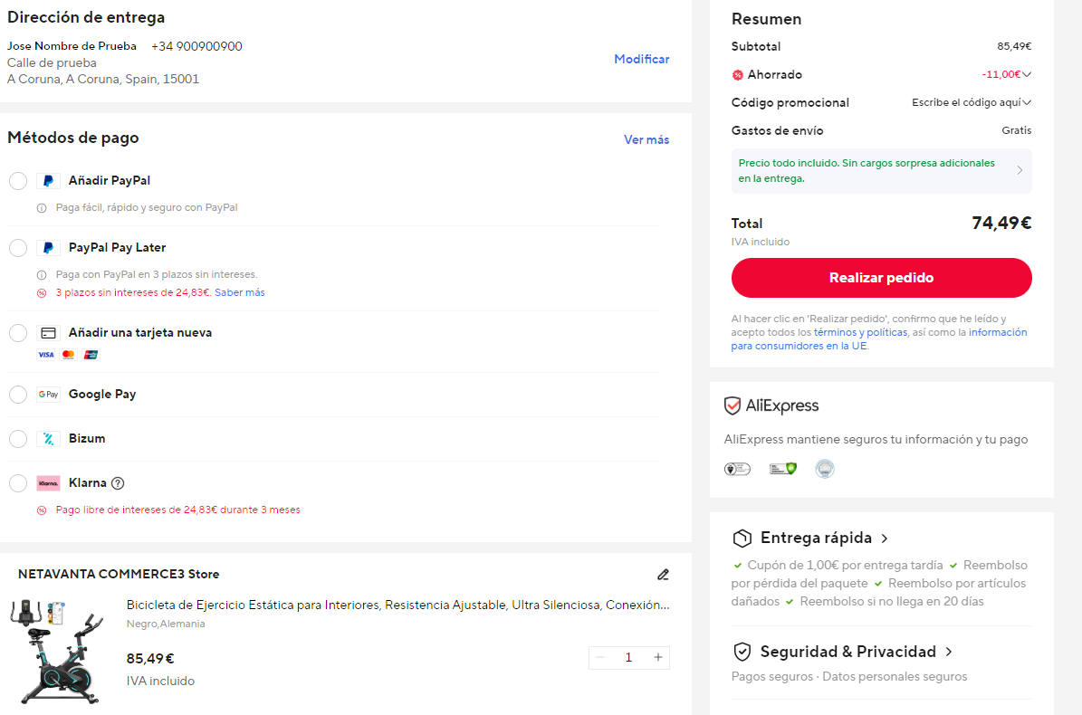This screenshot has width=1082, height=715.
Task: Select the Añadir PayPal radio button
Action: point(18,181)
